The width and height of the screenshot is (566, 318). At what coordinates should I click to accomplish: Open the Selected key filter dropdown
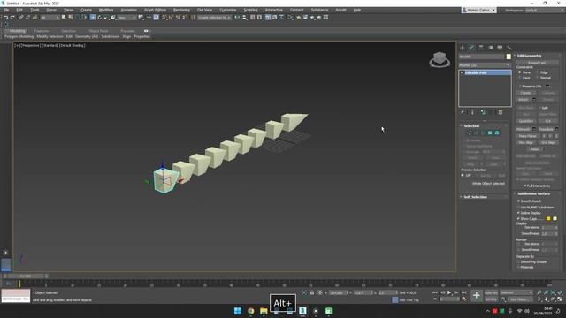pyautogui.click(x=516, y=292)
